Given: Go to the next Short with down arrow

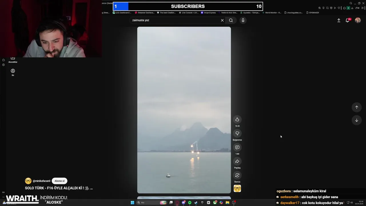Looking at the screenshot, I should [x=357, y=120].
